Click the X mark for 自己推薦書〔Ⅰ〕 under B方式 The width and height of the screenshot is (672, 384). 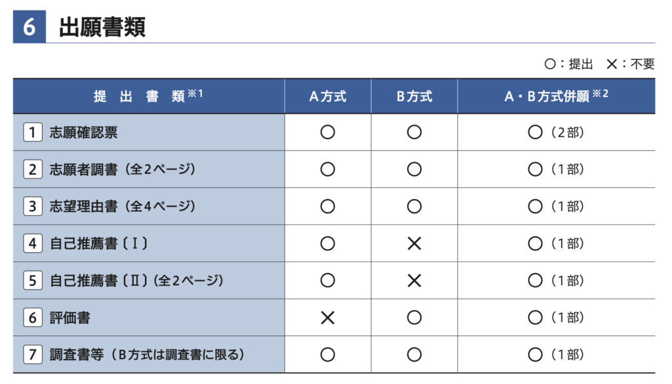pyautogui.click(x=414, y=244)
